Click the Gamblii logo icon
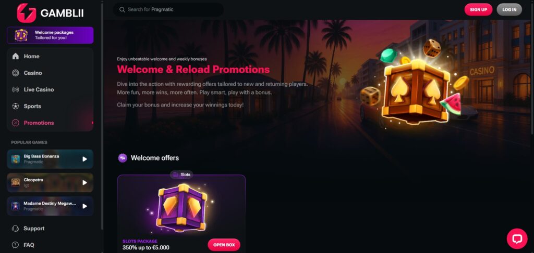This screenshot has width=534, height=253. point(26,13)
